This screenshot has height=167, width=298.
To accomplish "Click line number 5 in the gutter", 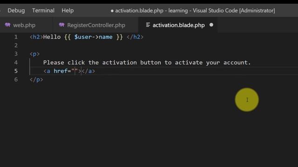I will 16,71.
